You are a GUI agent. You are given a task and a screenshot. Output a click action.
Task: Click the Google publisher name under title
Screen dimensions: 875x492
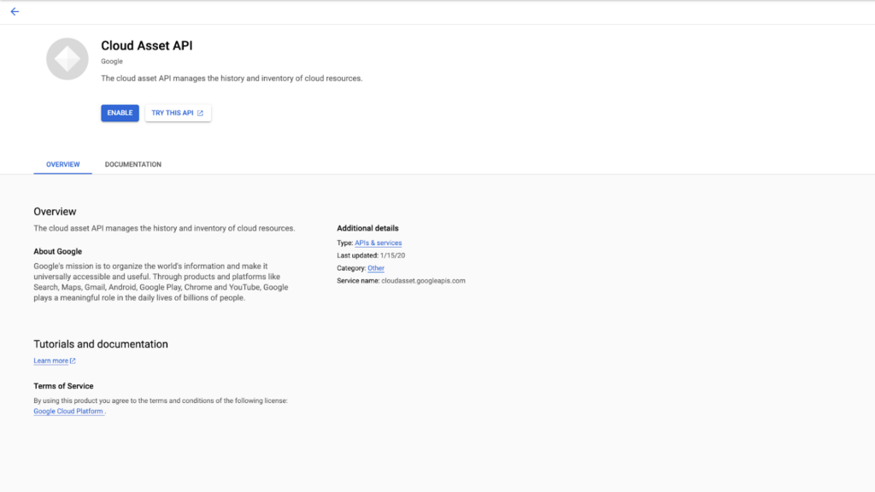tap(112, 61)
